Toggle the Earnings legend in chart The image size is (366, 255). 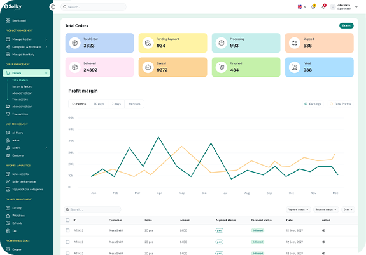coord(313,104)
